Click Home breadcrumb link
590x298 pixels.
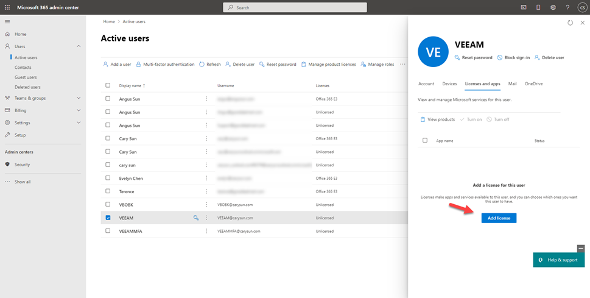tap(109, 21)
